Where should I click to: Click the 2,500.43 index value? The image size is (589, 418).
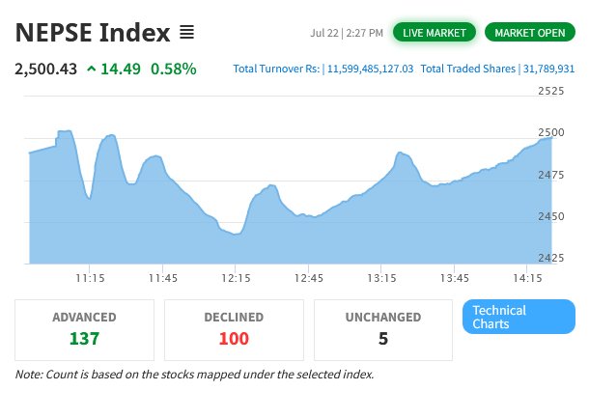click(x=44, y=69)
